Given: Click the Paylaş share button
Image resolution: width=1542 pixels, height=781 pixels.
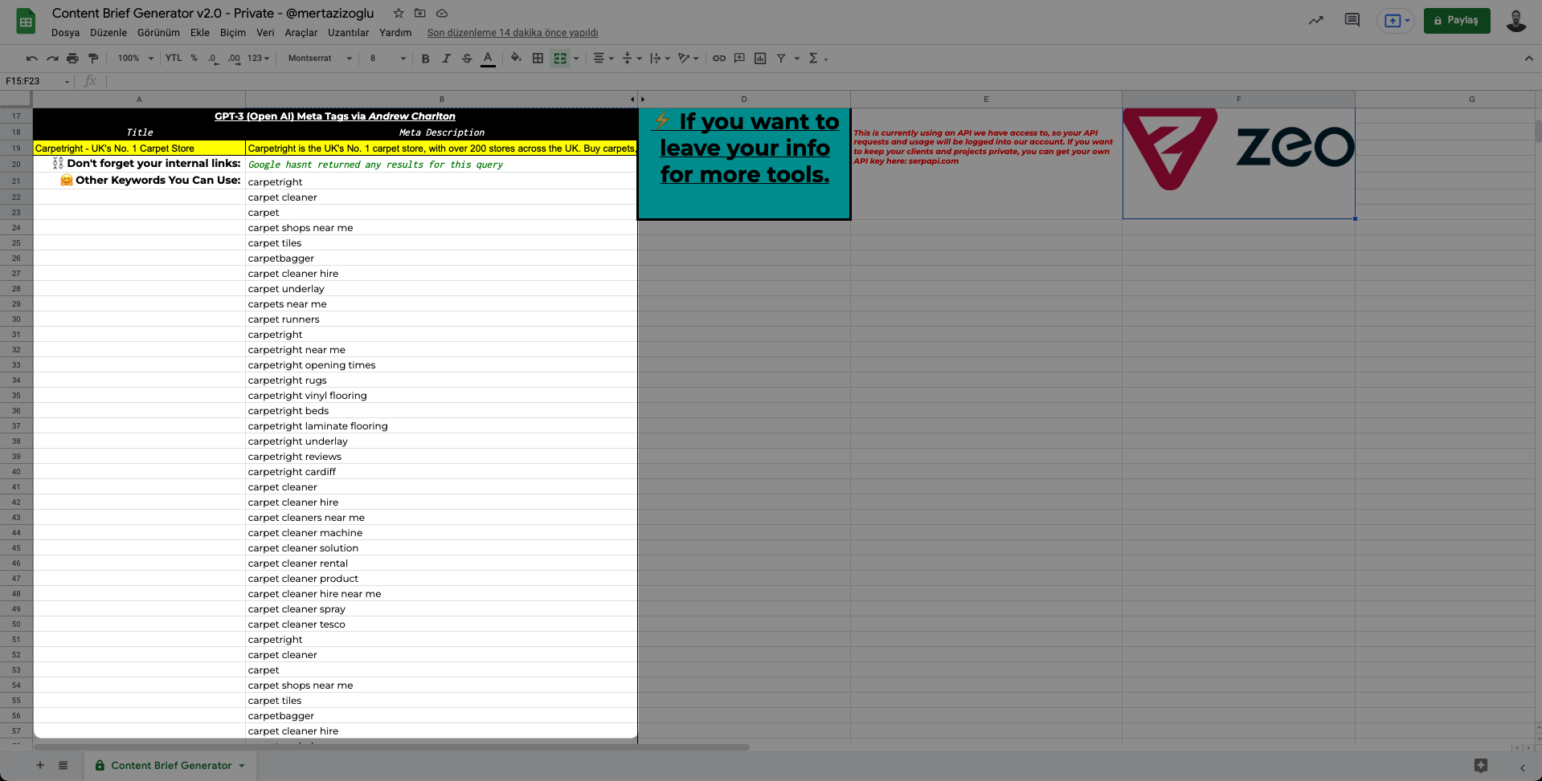Looking at the screenshot, I should coord(1457,21).
